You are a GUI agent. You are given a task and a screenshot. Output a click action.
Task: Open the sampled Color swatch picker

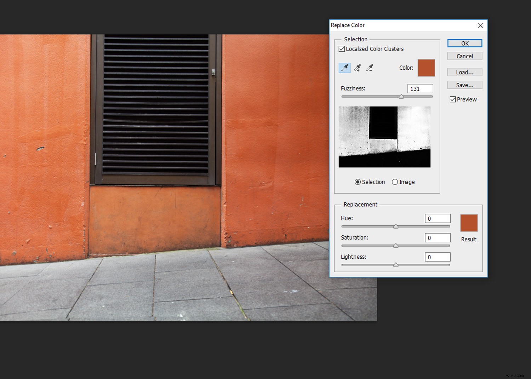426,68
